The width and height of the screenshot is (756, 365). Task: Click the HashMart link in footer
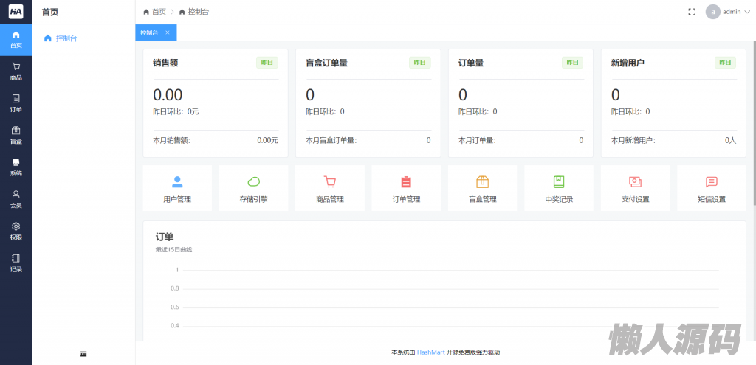[431, 352]
